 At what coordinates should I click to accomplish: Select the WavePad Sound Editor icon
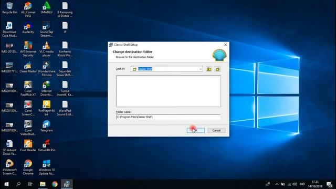tap(65, 108)
